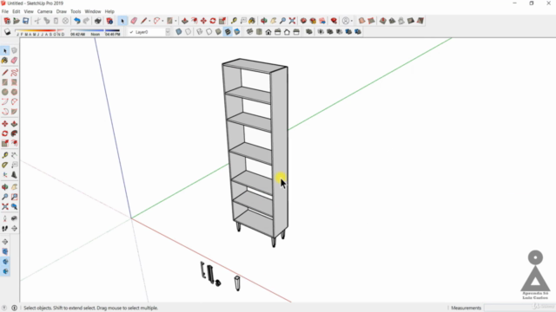Enable Hidden Line face style
556x312 pixels.
coord(208,32)
